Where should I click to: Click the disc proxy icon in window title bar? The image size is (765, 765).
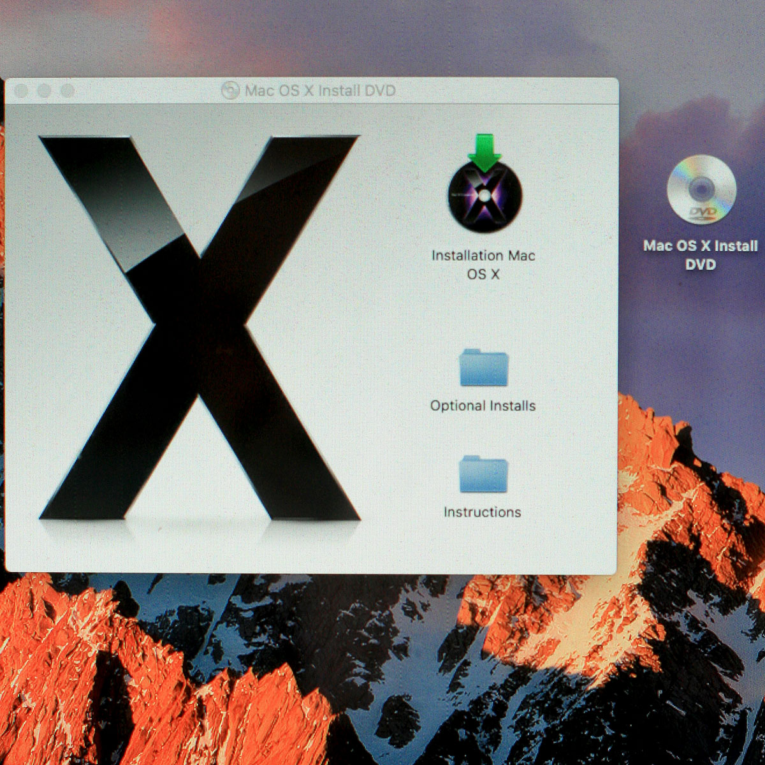(x=229, y=91)
